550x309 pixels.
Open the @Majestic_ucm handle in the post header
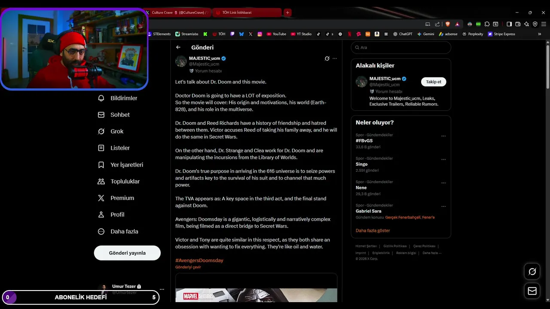pos(204,64)
